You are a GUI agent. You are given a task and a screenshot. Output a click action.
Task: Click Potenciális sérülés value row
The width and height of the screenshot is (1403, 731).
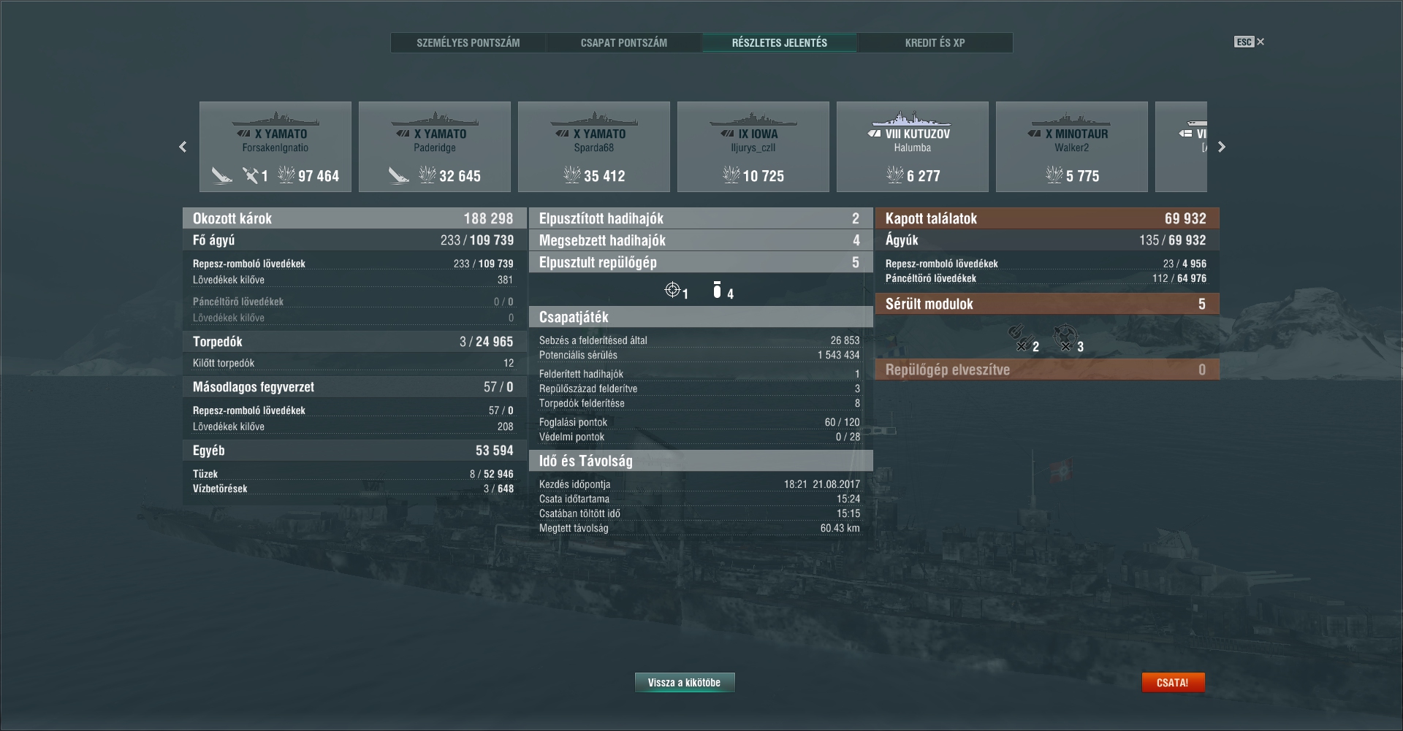pyautogui.click(x=699, y=355)
